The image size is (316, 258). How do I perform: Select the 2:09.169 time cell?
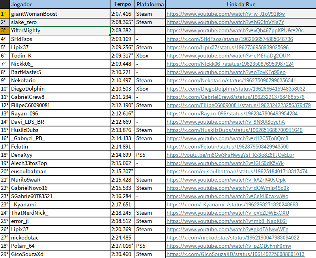pos(122,39)
